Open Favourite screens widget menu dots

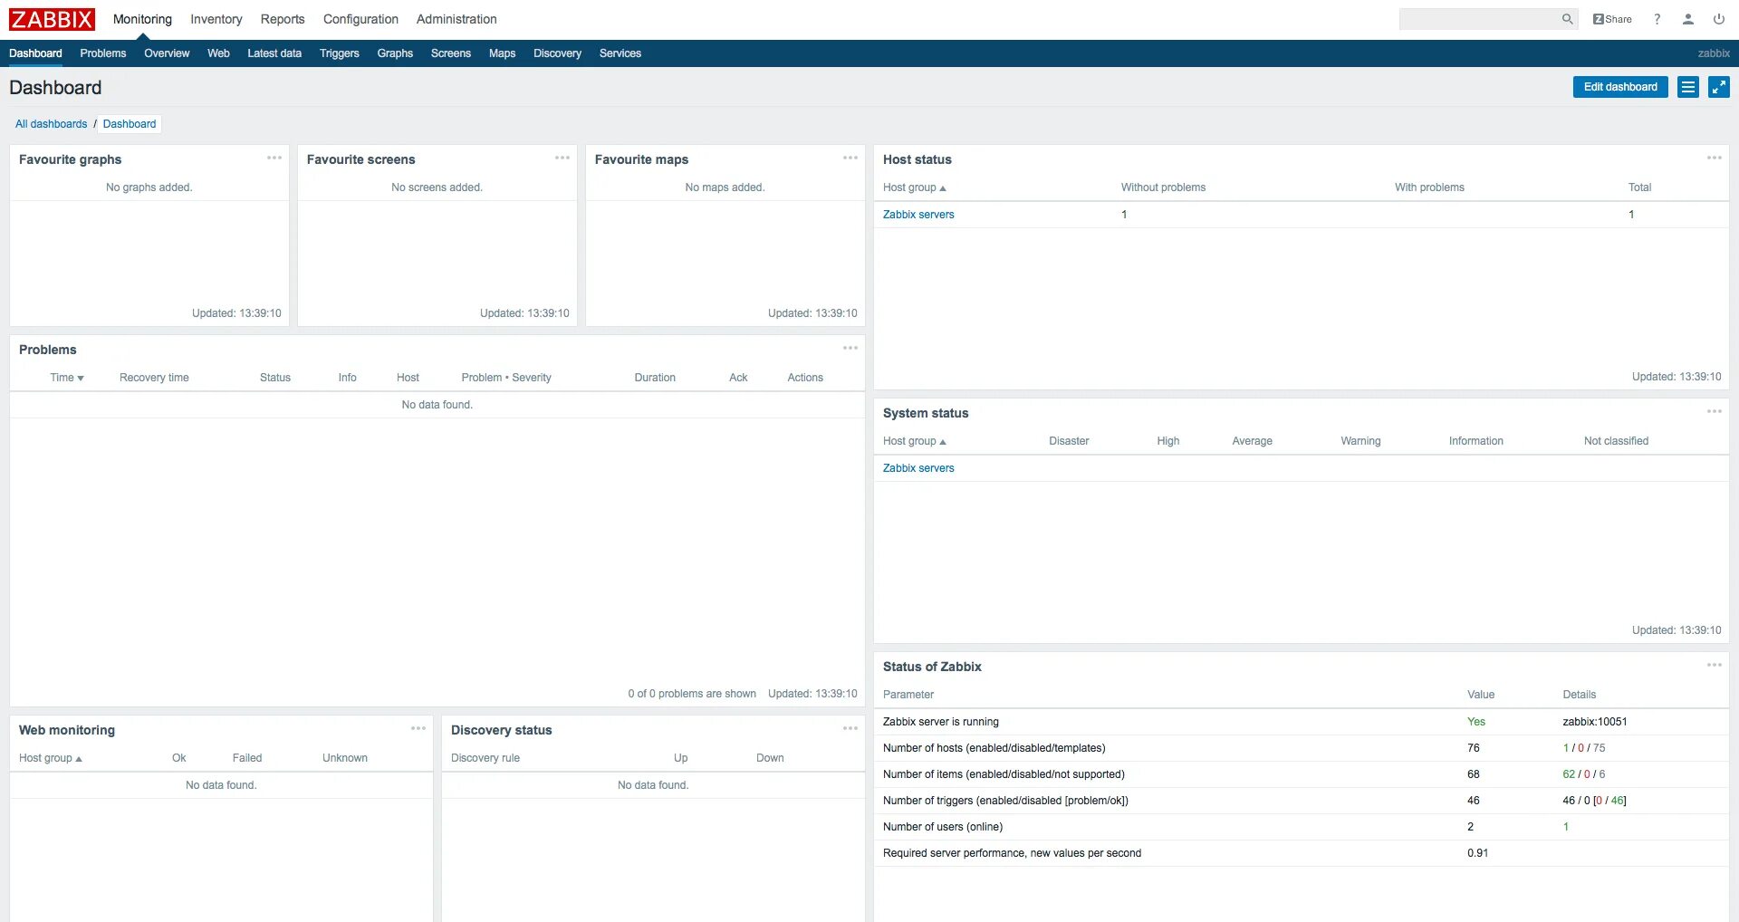[562, 158]
